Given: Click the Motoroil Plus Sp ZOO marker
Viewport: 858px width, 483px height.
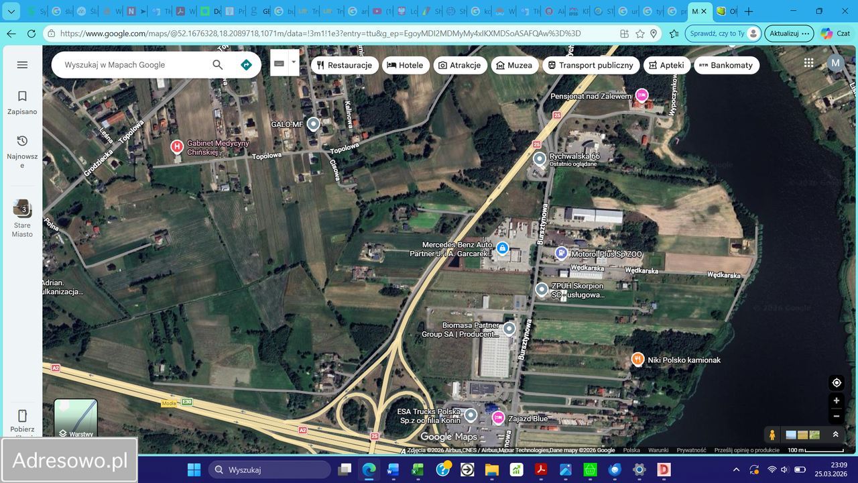Looking at the screenshot, I should [561, 254].
